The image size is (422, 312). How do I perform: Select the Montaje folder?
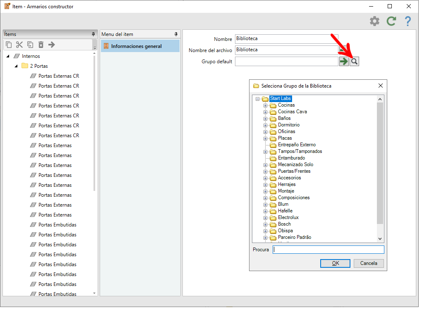pyautogui.click(x=286, y=191)
